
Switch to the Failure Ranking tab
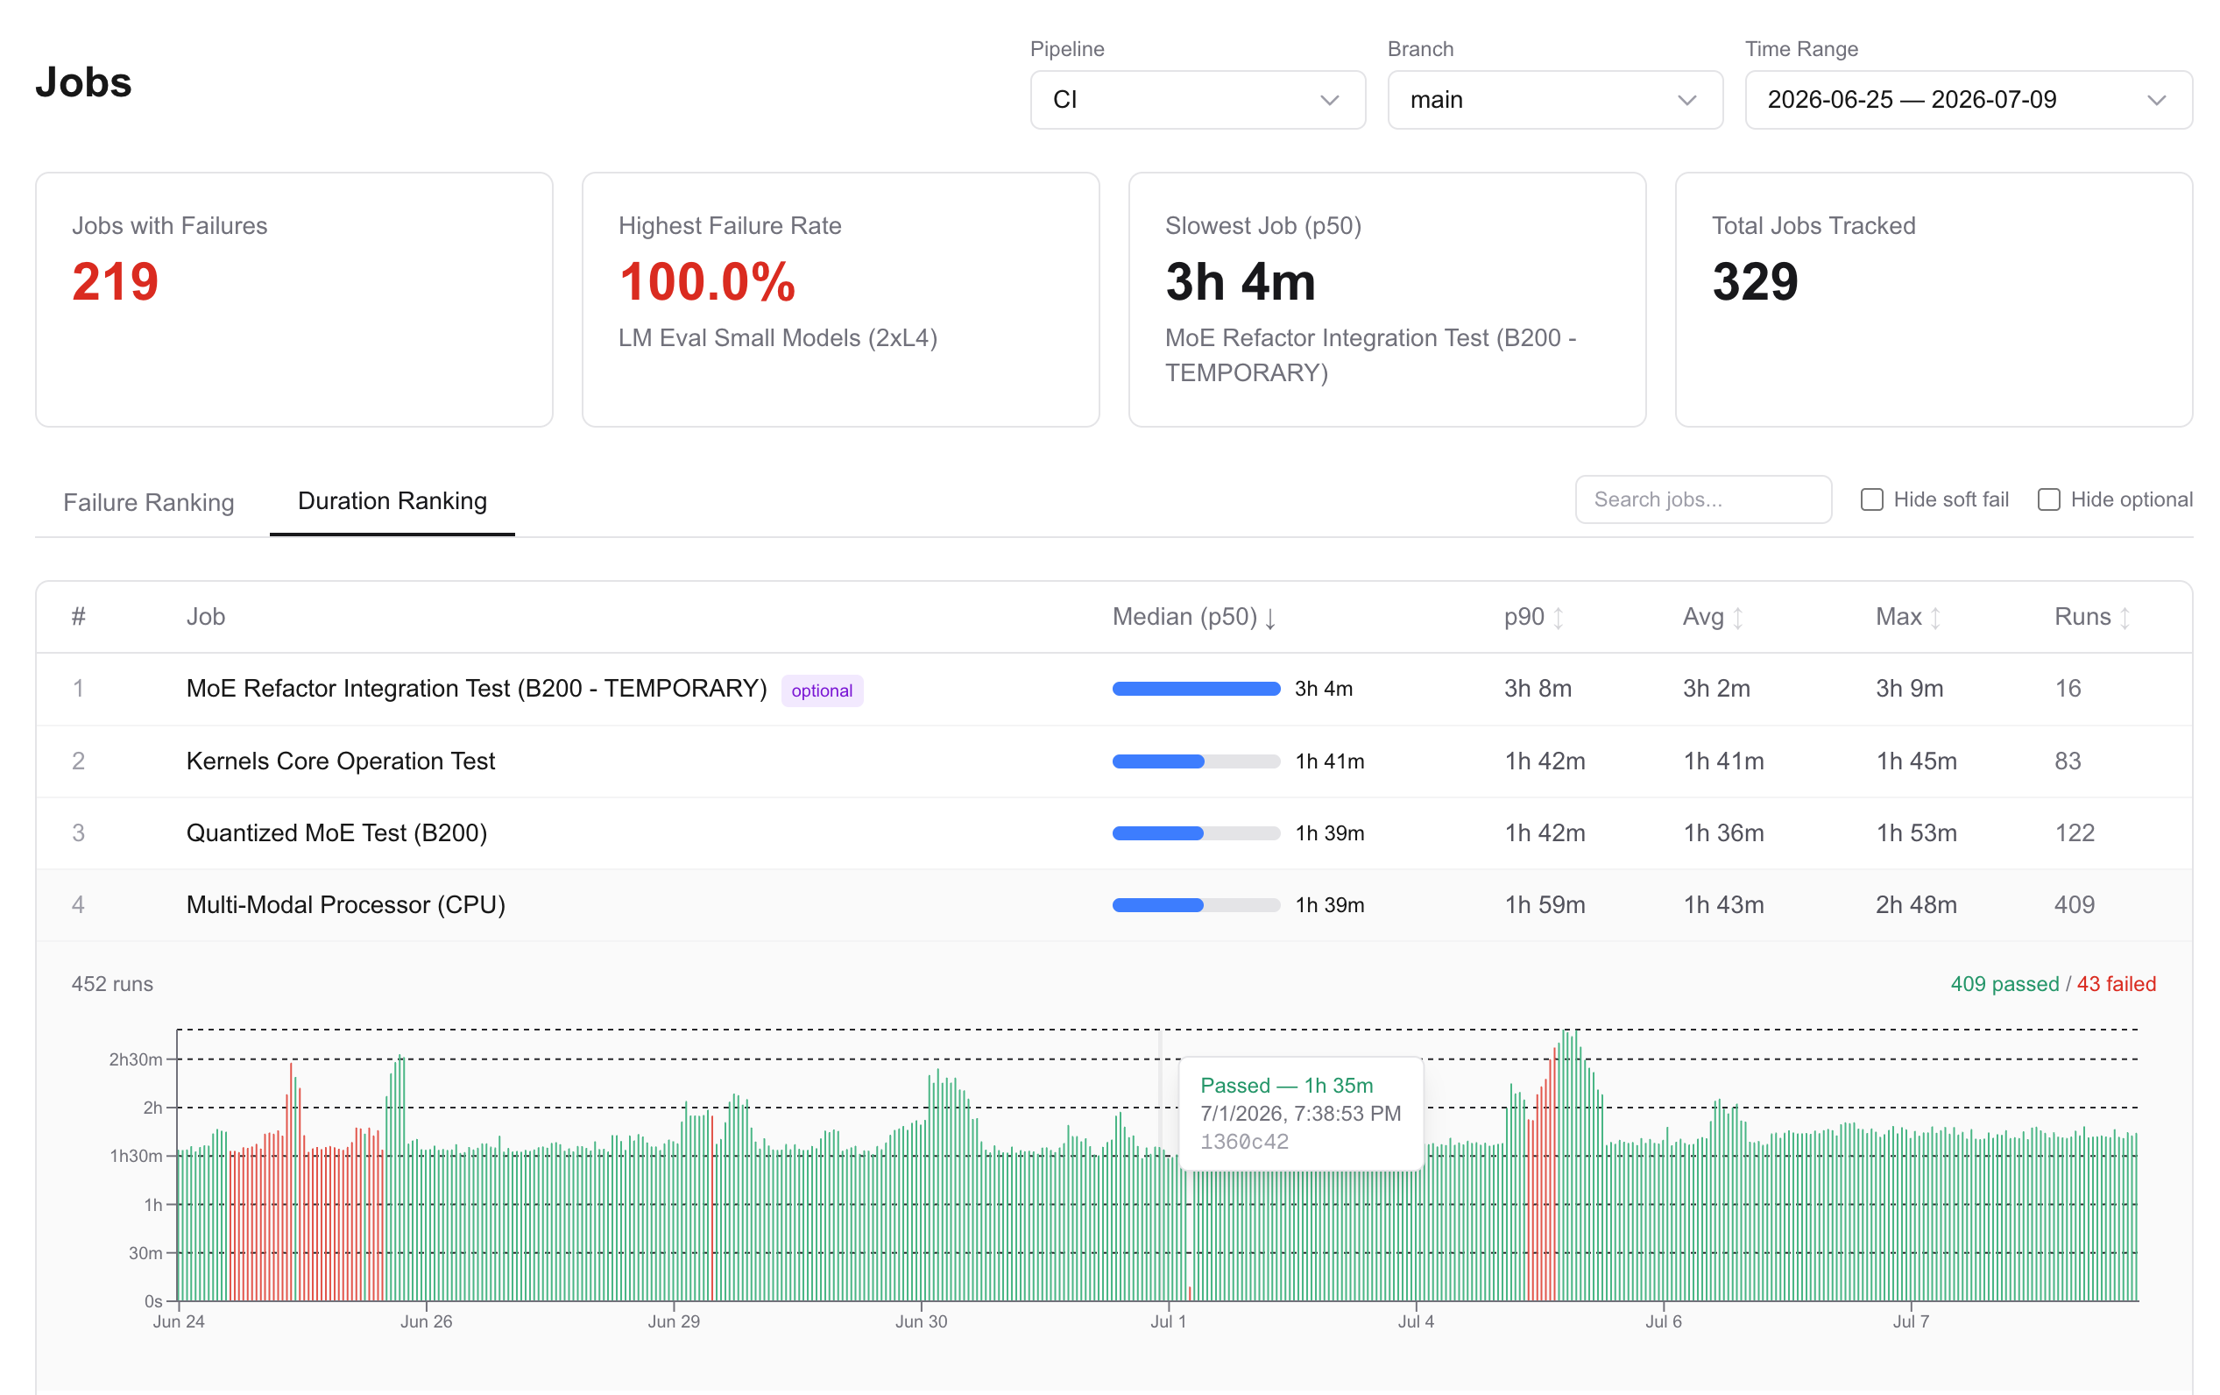(148, 502)
